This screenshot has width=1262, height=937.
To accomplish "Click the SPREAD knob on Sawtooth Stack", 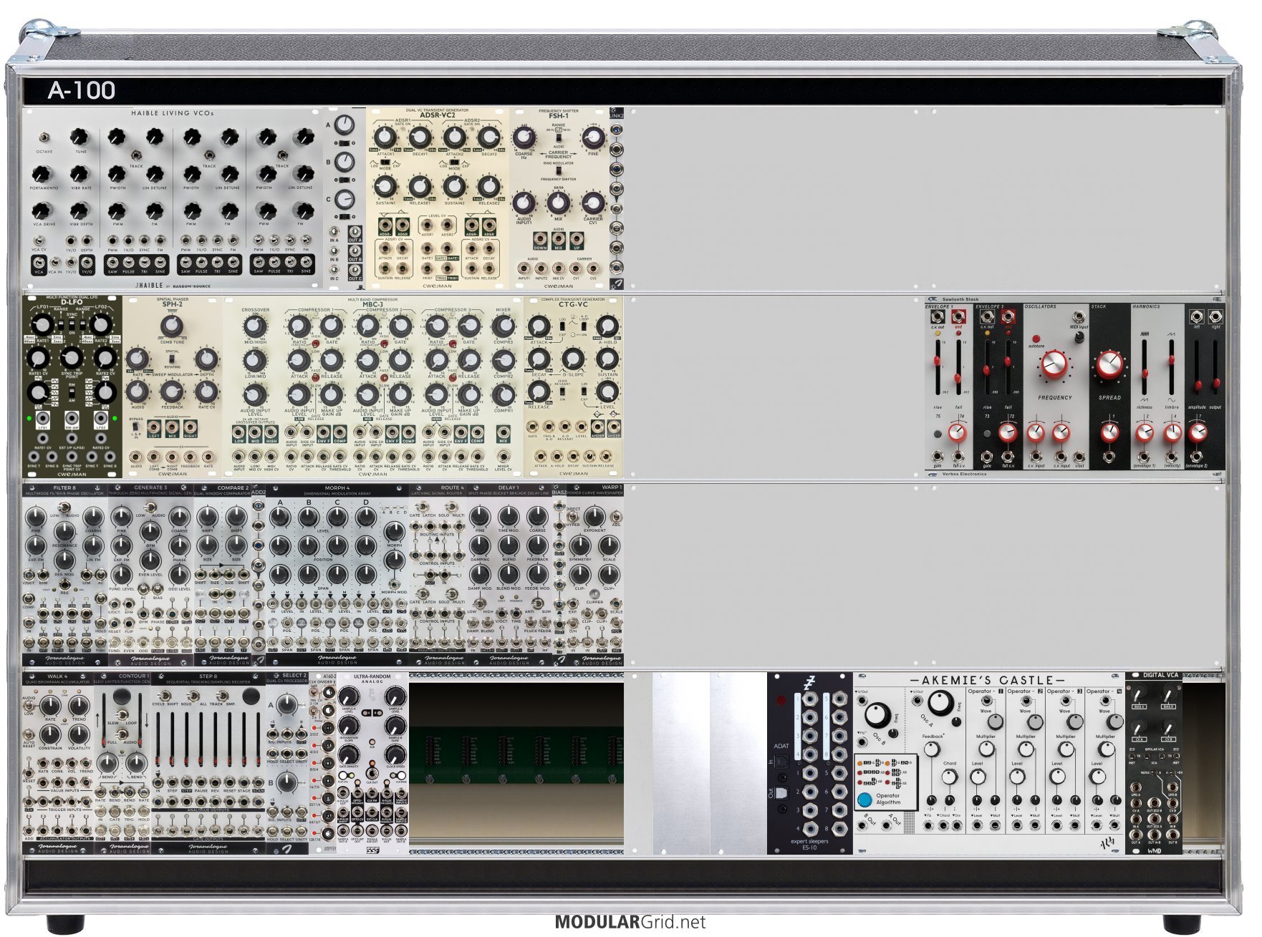I will pos(1109,365).
